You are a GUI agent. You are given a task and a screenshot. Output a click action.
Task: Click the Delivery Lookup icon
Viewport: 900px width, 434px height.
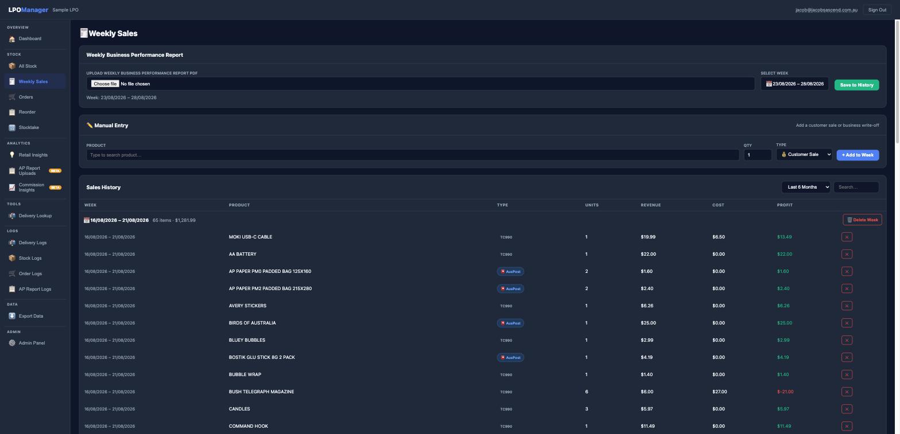pos(12,216)
